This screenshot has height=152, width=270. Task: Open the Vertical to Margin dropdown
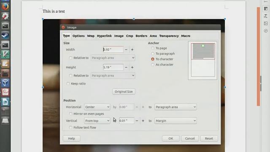(175, 121)
